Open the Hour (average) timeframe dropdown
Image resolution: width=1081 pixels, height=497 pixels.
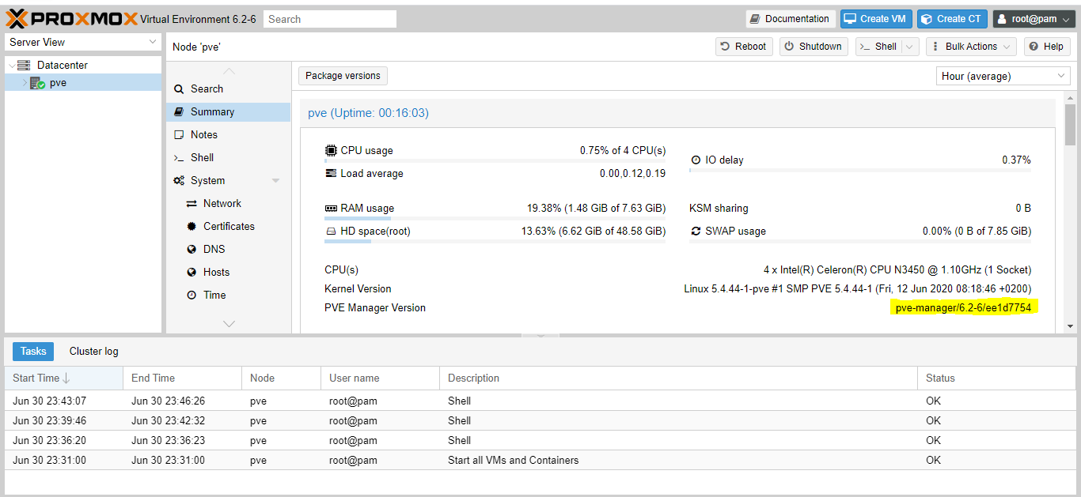coord(1003,77)
